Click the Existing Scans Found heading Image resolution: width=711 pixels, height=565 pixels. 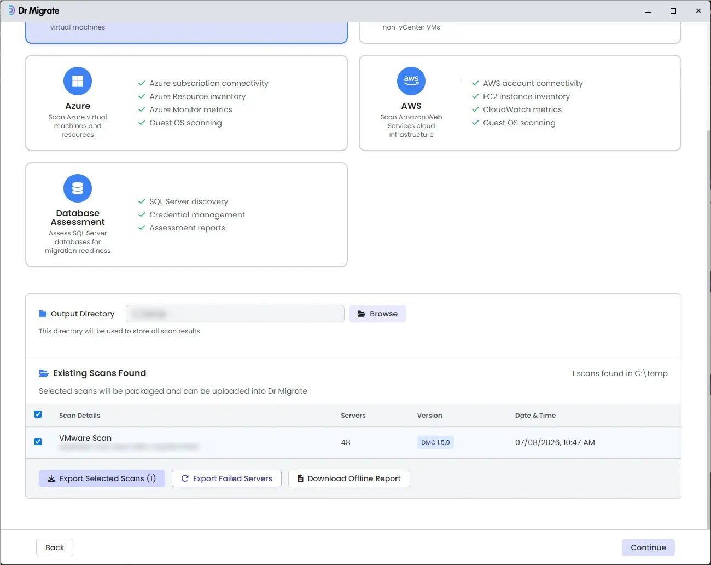tap(100, 373)
